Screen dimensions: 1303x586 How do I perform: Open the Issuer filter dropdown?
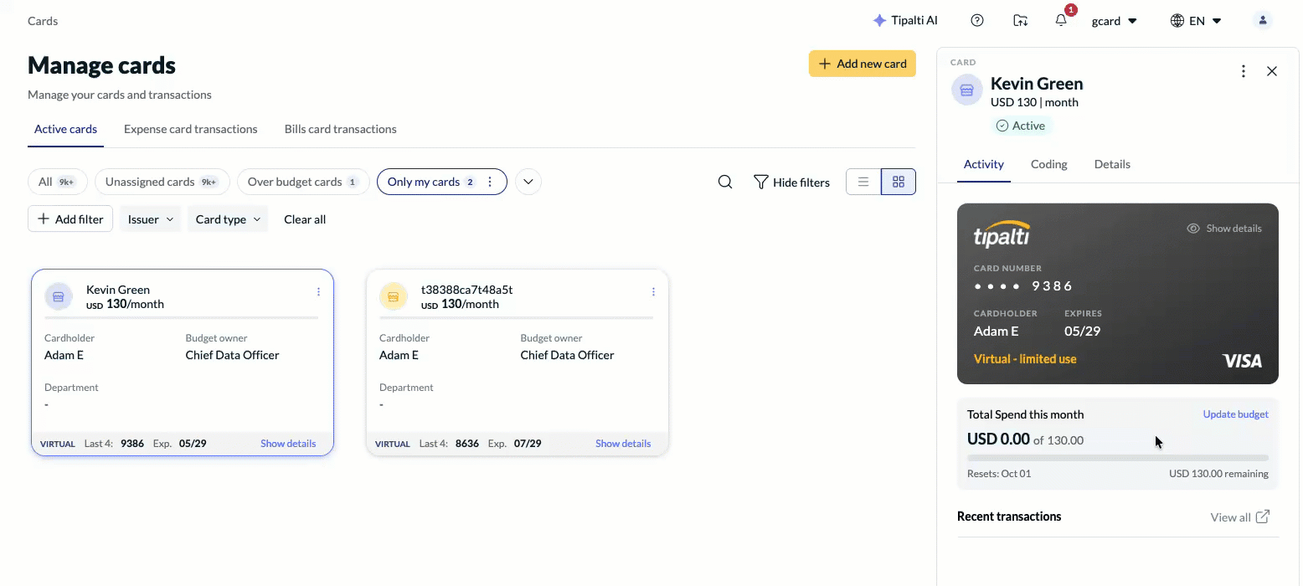151,219
